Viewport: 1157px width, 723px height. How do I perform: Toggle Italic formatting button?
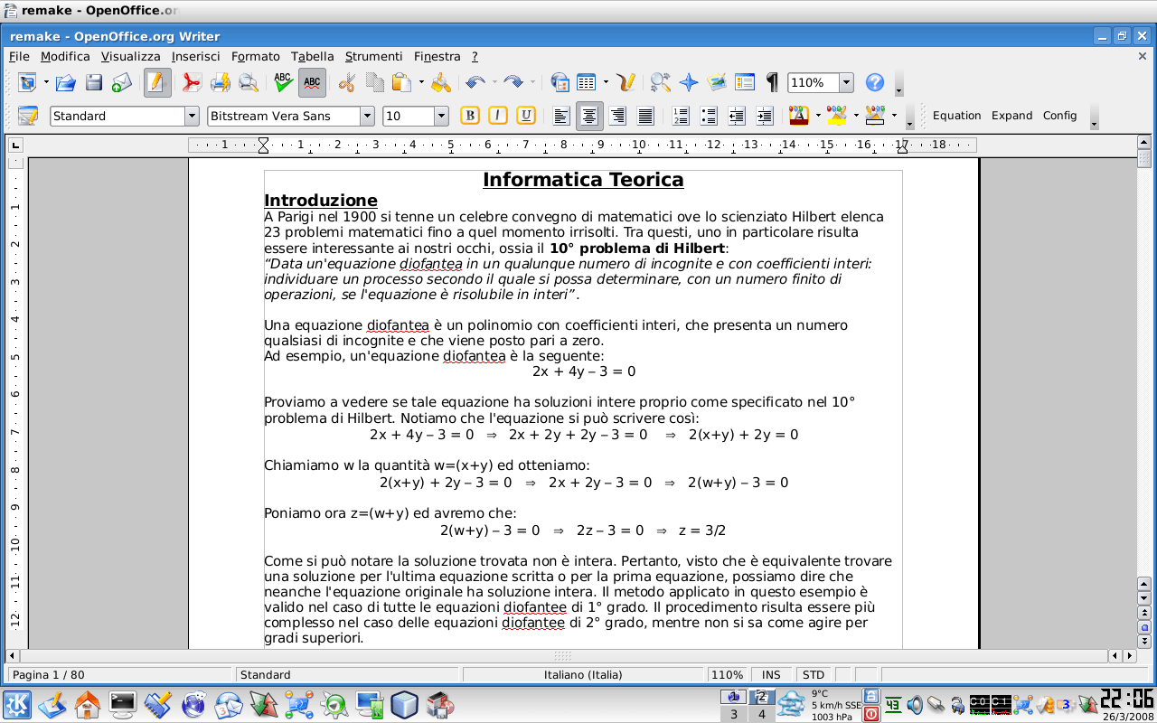pos(497,116)
